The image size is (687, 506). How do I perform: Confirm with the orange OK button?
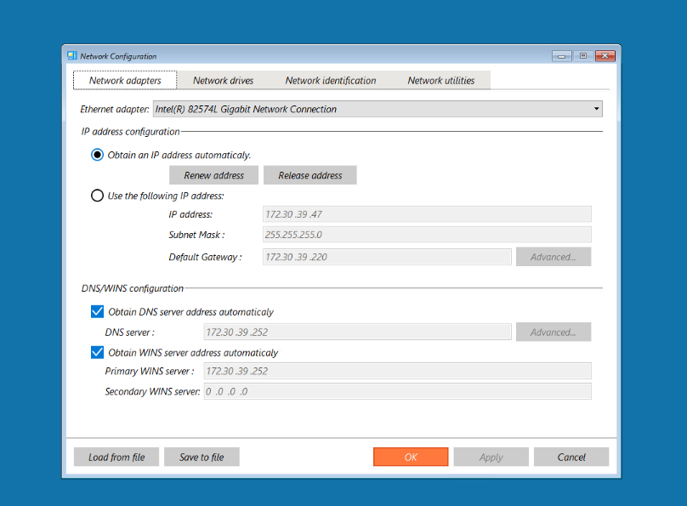click(411, 457)
